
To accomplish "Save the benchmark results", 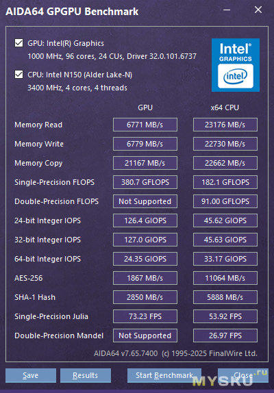I will click(x=31, y=375).
